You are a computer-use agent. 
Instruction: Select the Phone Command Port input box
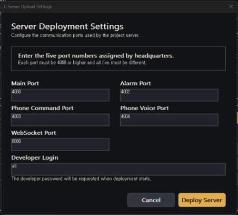click(x=60, y=120)
